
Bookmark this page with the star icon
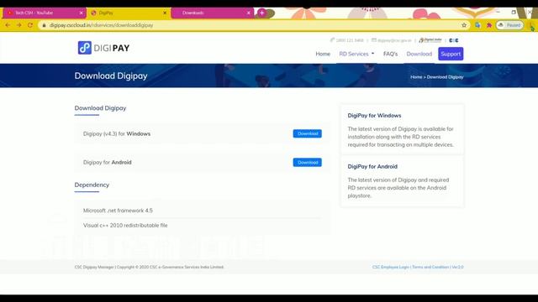coord(464,25)
